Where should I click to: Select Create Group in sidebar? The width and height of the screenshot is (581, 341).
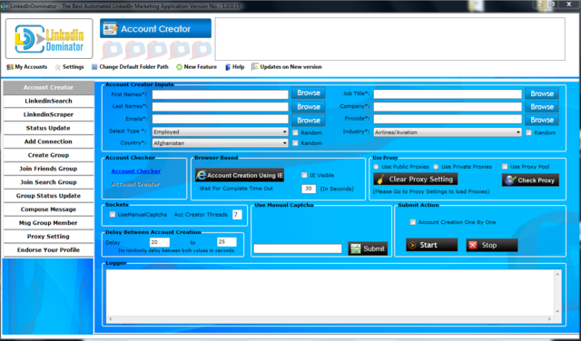coord(48,155)
